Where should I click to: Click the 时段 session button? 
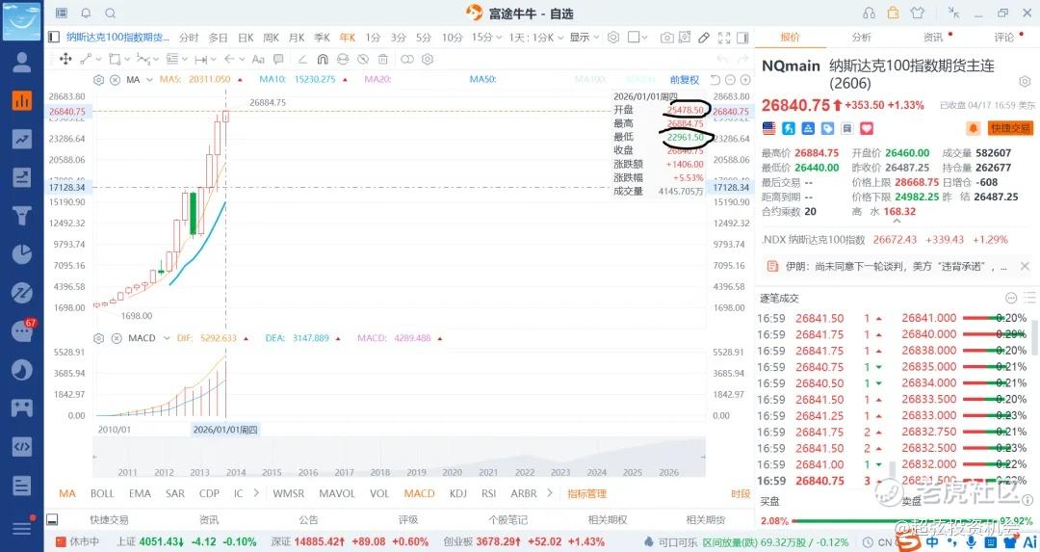tap(741, 493)
